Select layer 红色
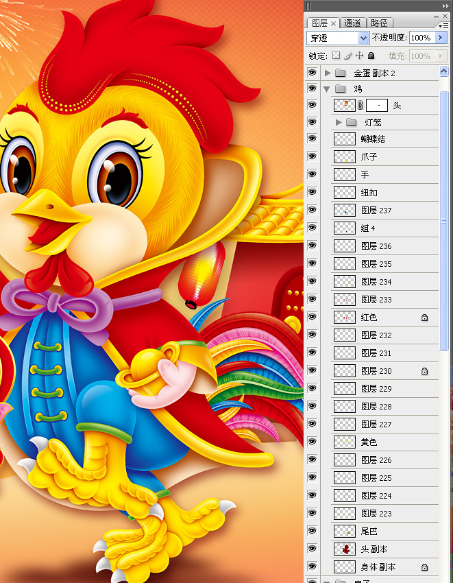 tap(384, 317)
